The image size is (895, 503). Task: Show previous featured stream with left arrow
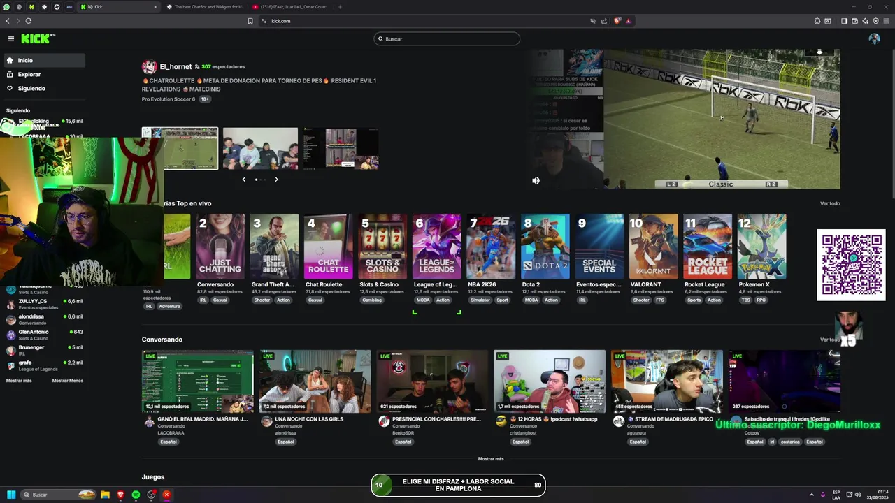tap(243, 180)
